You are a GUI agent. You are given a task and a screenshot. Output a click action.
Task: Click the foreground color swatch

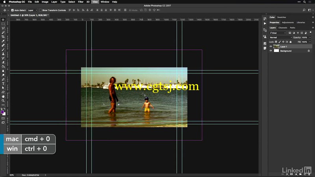[x=2, y=112]
